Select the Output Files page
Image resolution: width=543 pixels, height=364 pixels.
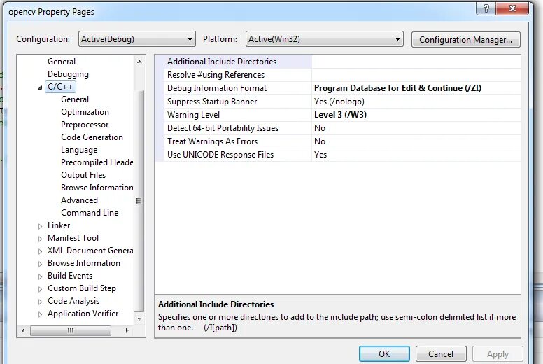(83, 175)
